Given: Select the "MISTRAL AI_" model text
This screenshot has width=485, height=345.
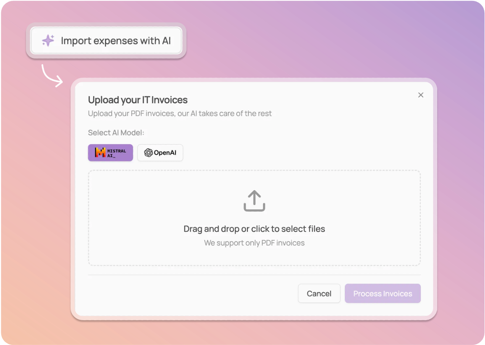Looking at the screenshot, I should click(x=117, y=153).
